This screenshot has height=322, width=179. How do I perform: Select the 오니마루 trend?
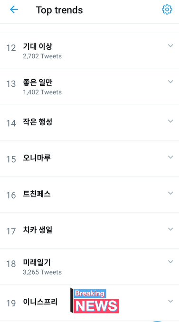click(89, 159)
